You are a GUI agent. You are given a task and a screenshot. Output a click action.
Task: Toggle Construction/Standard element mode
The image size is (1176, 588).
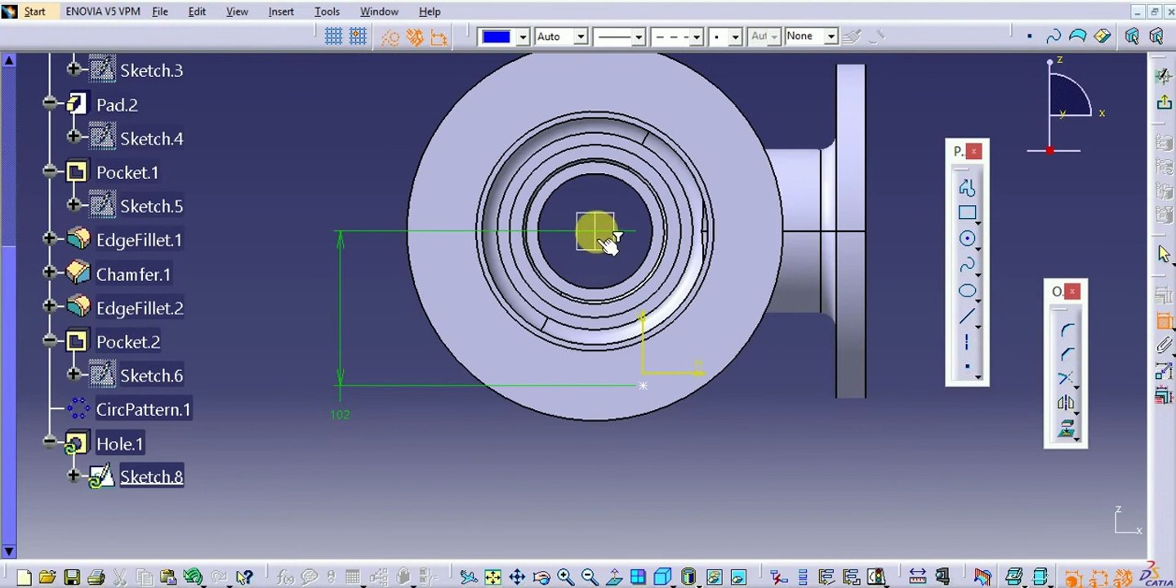[390, 37]
